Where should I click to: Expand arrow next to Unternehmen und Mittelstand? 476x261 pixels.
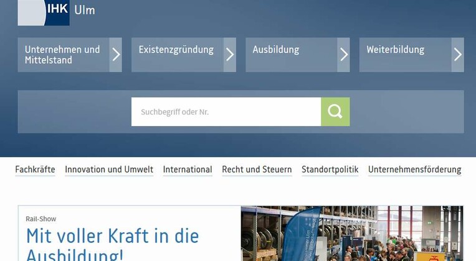point(116,55)
